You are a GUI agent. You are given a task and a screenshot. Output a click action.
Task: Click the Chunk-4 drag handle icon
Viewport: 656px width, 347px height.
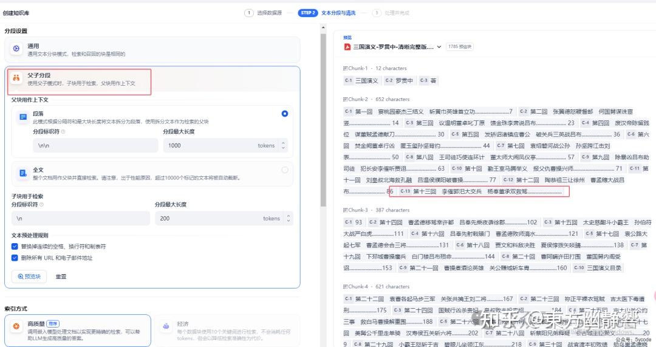coord(345,287)
